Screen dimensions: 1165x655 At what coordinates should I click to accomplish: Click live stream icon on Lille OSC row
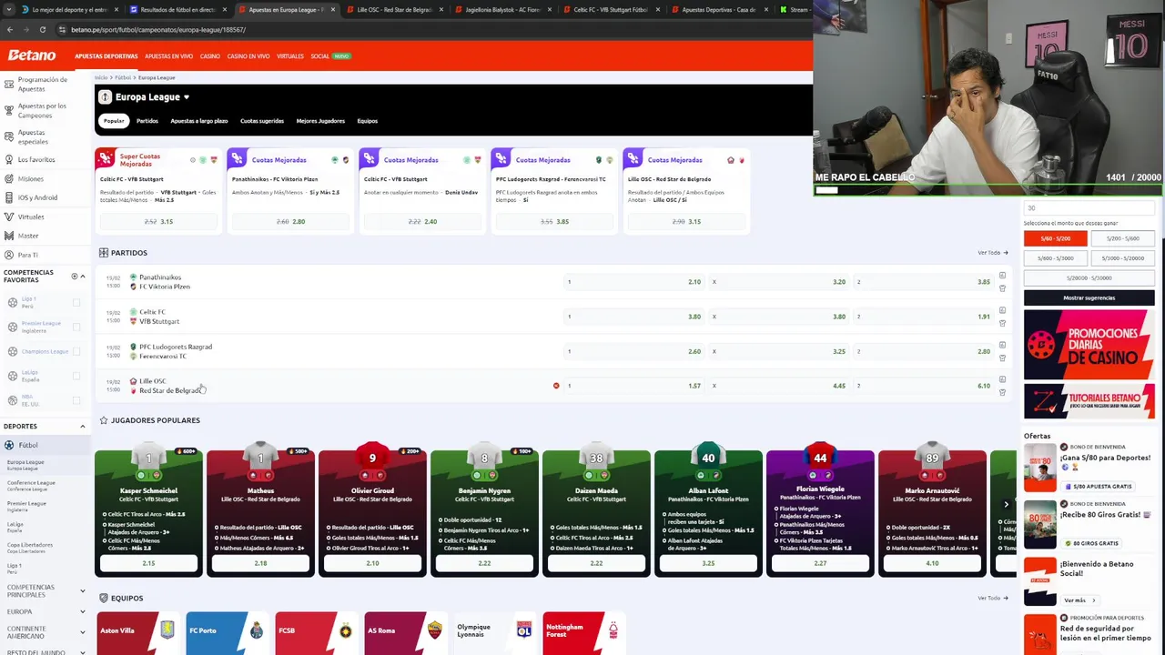click(556, 386)
